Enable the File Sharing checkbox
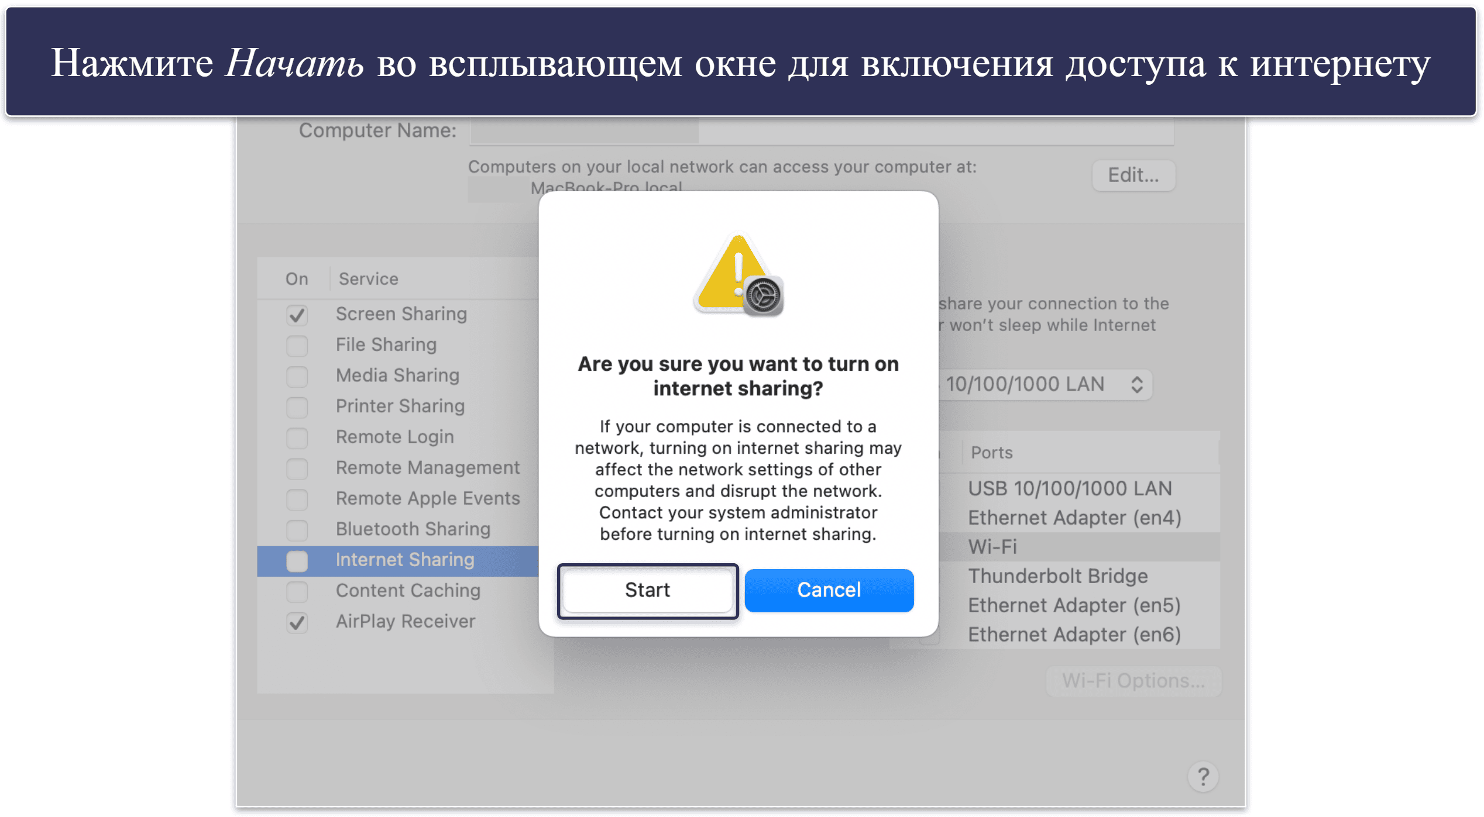 pyautogui.click(x=297, y=346)
